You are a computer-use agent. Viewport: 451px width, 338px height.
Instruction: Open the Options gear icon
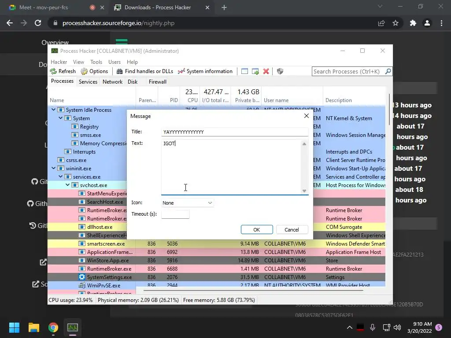click(x=84, y=71)
